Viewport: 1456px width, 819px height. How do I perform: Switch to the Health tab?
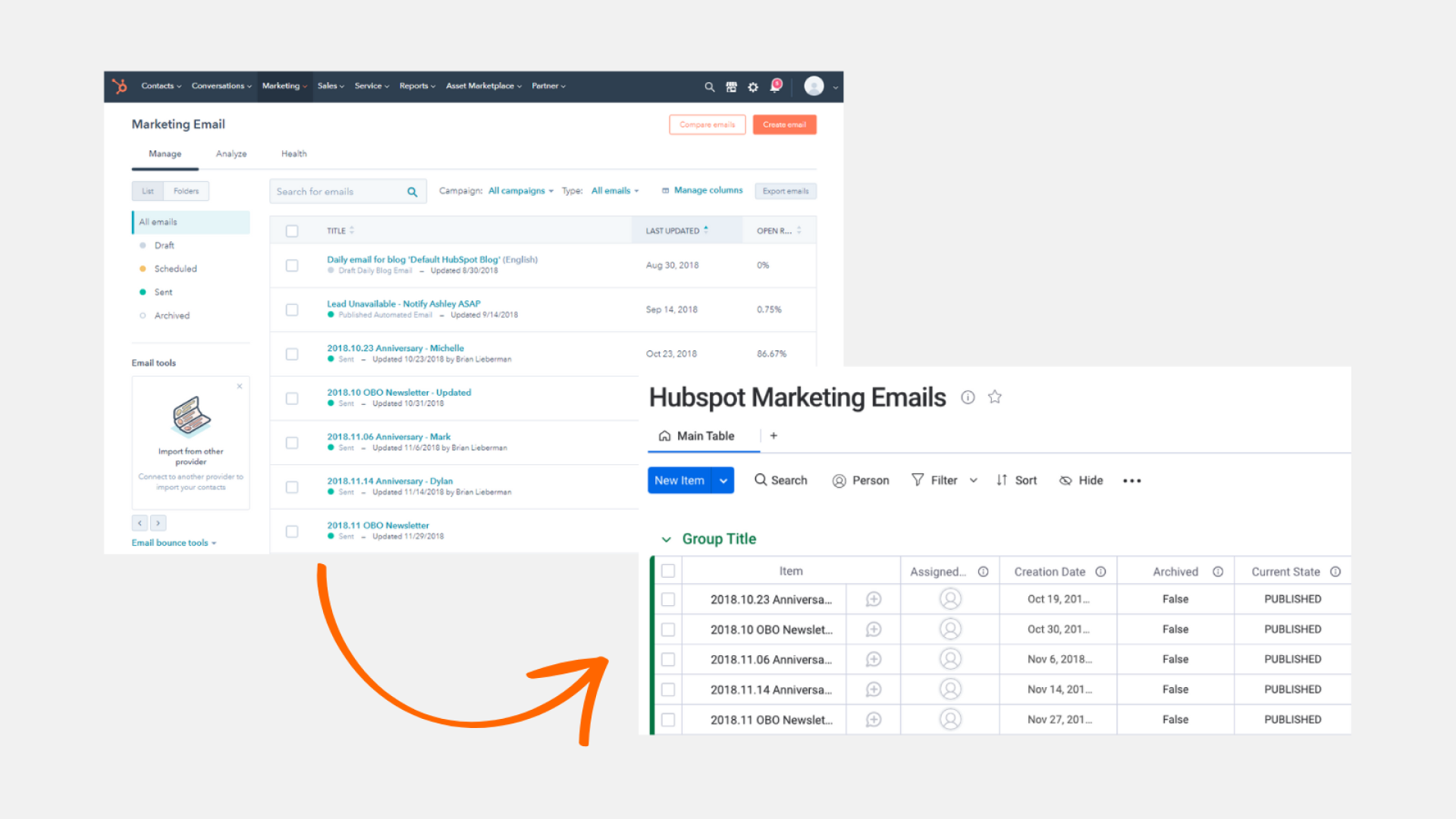pos(294,154)
